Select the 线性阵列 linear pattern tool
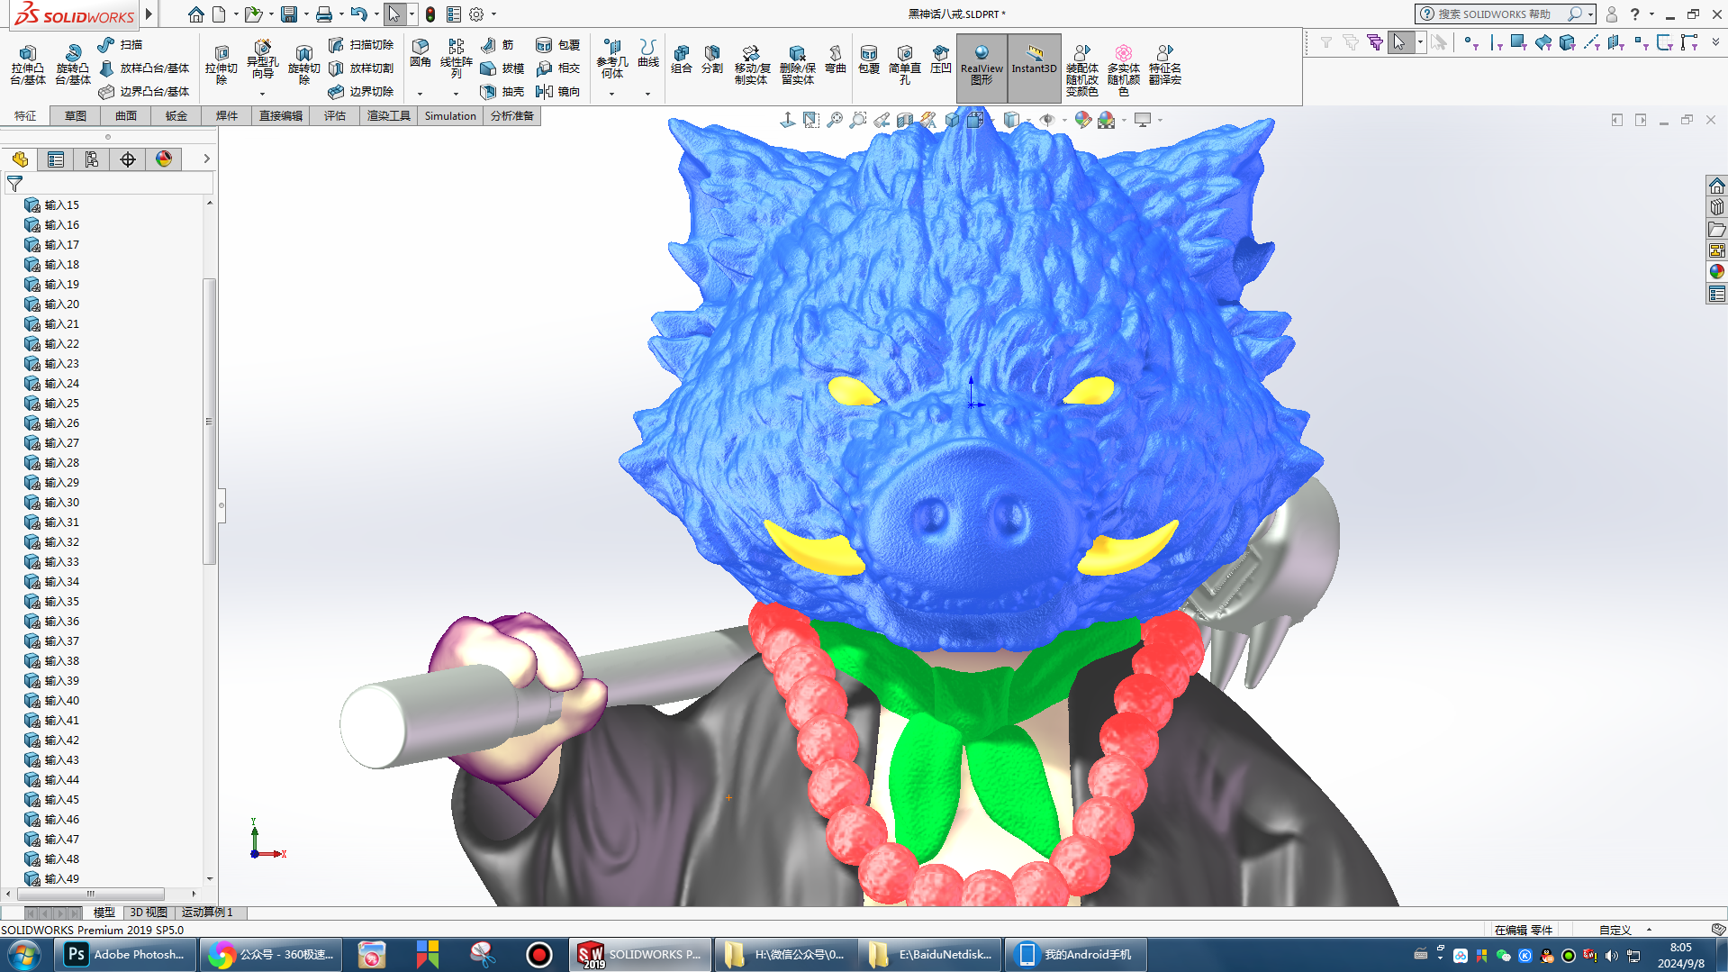The width and height of the screenshot is (1728, 972). (x=457, y=59)
